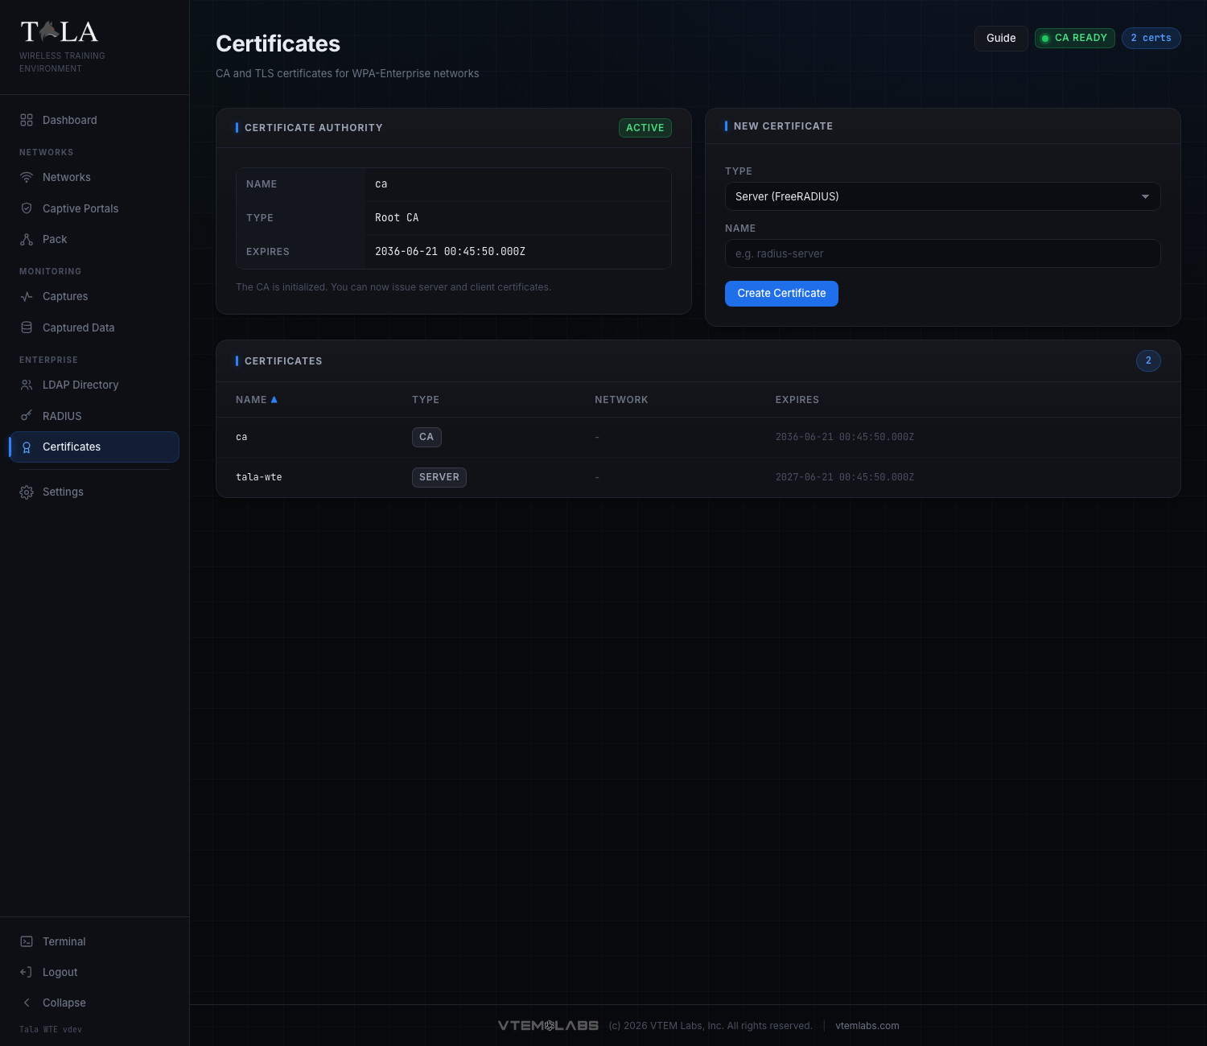Click the Networks wifi icon
The height and width of the screenshot is (1046, 1207).
(x=27, y=177)
